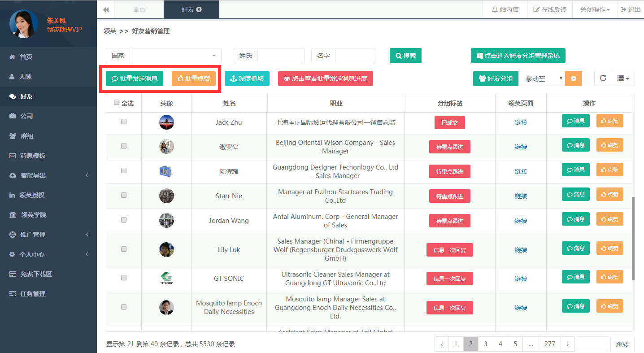Click the 姓氏 surname input field
The width and height of the screenshot is (644, 353).
(x=281, y=56)
